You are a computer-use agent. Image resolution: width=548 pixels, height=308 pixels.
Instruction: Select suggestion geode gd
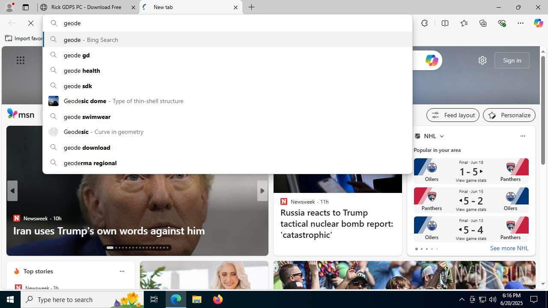tap(227, 55)
